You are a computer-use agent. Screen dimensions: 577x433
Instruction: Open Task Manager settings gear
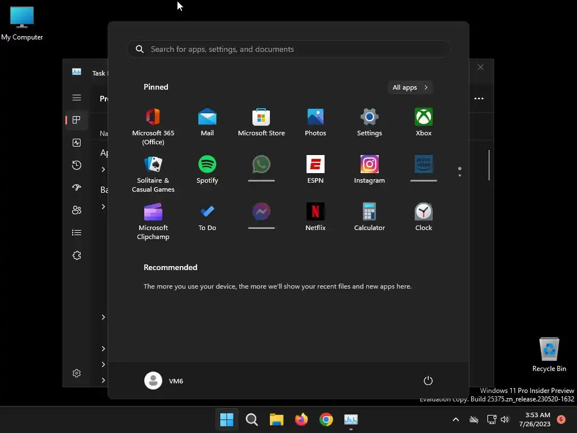click(x=77, y=373)
